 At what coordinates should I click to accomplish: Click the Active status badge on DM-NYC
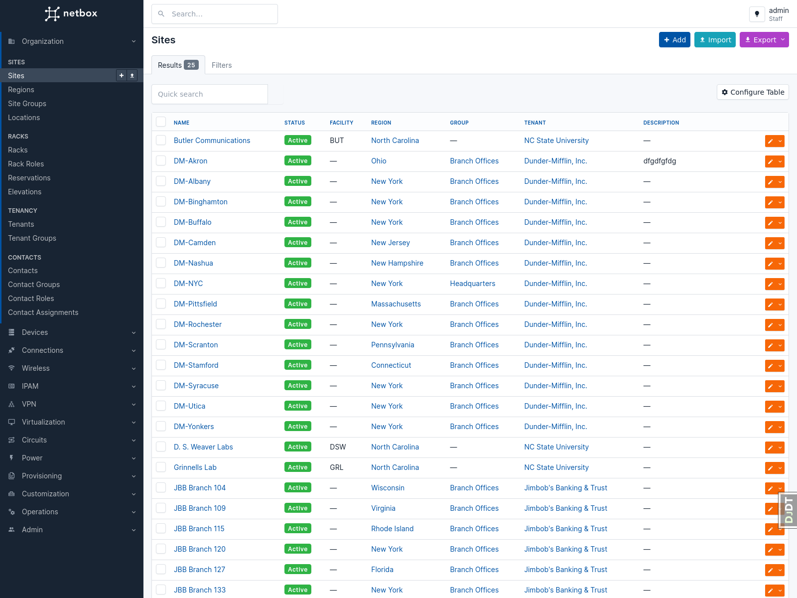tap(297, 283)
